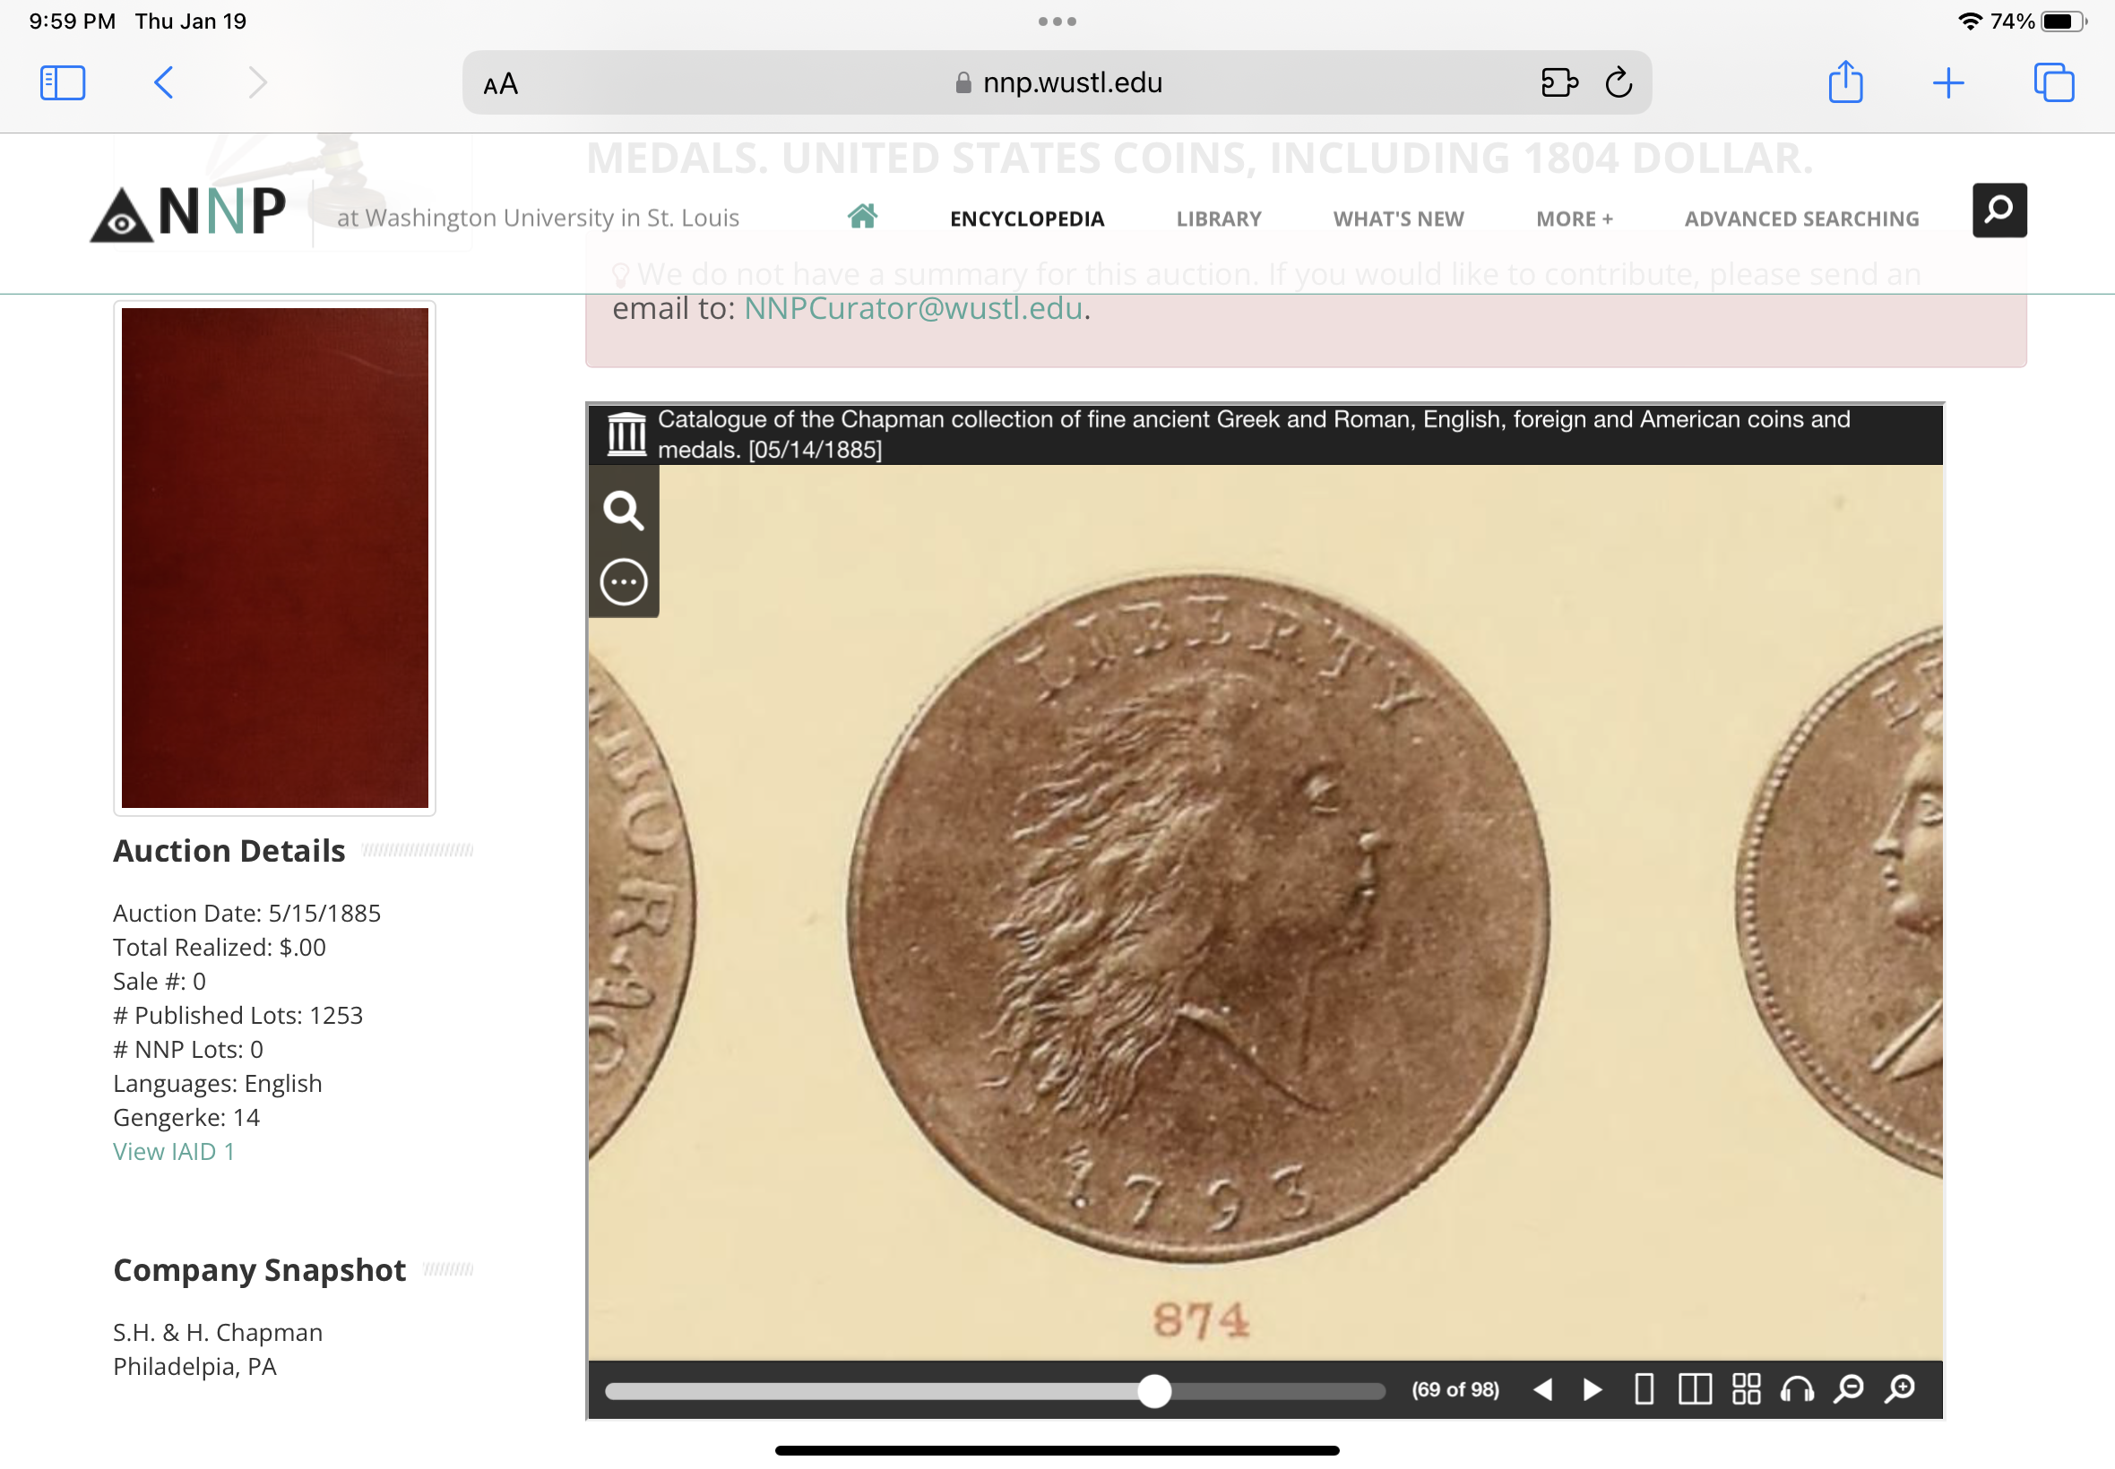The height and width of the screenshot is (1469, 2115).
Task: Flip to the previous page in viewer
Action: click(x=1542, y=1389)
